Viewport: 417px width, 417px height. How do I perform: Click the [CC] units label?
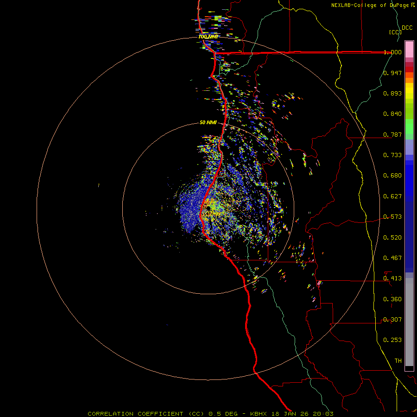(395, 32)
